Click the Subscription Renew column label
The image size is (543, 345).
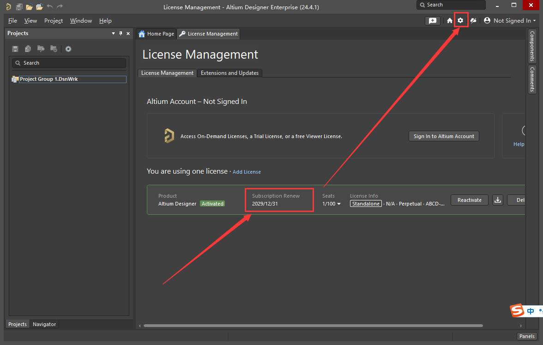276,196
